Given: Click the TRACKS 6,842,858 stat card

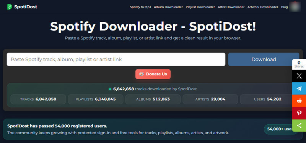Looking at the screenshot, I should click(38, 99).
